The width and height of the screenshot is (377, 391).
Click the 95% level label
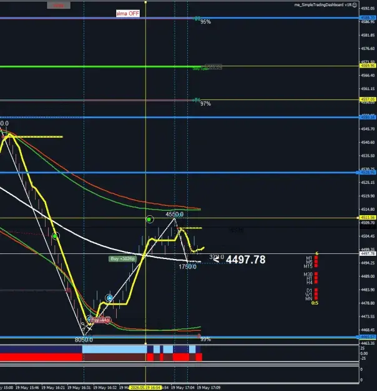click(x=205, y=22)
